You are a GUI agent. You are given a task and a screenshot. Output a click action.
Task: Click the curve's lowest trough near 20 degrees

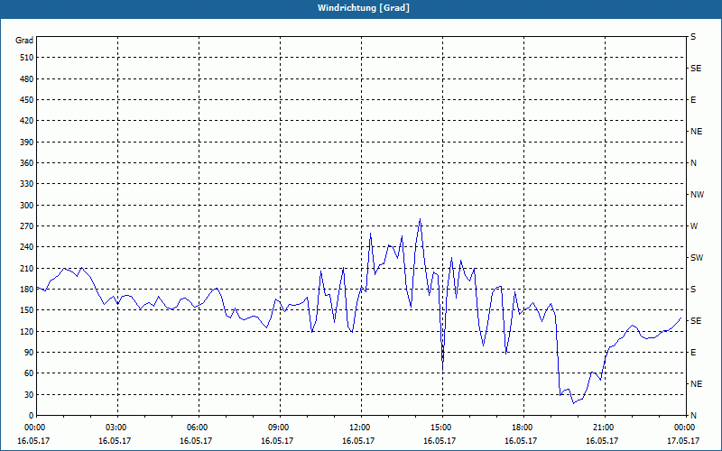[x=574, y=402]
